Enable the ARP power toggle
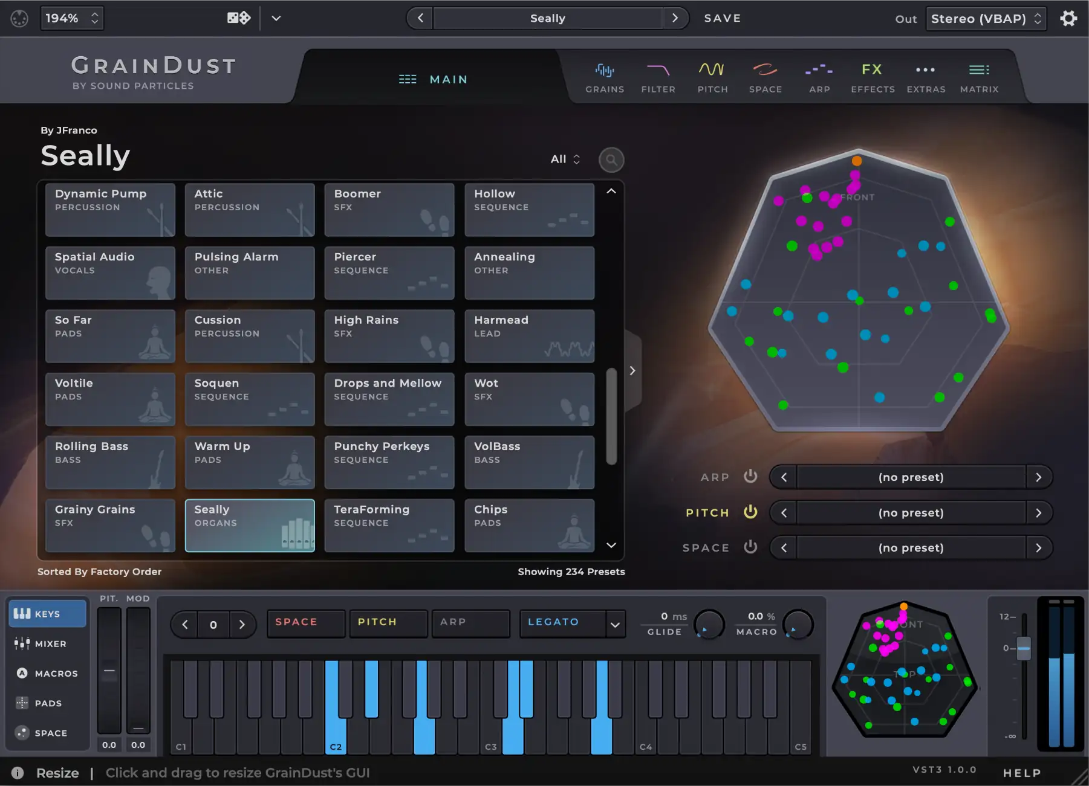The width and height of the screenshot is (1089, 786). pyautogui.click(x=750, y=477)
